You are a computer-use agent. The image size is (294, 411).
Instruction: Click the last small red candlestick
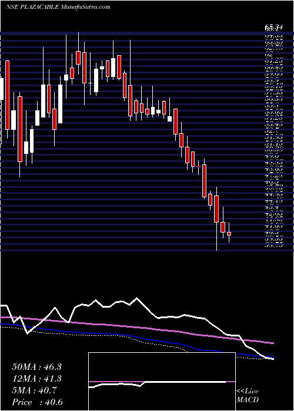coord(229,233)
